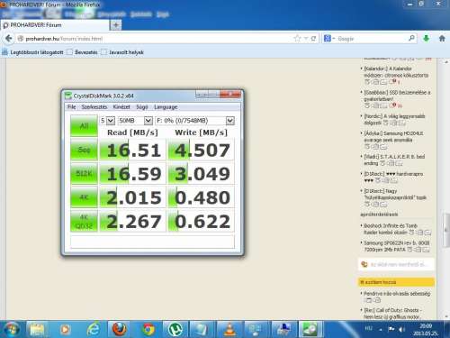This screenshot has width=450, height=338.
Task: Open VLC cone icon in taskbar
Action: [229, 329]
